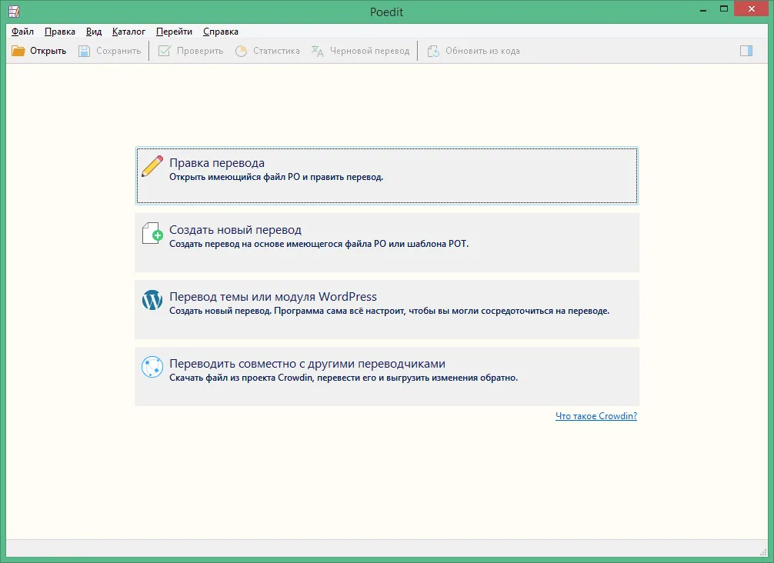The height and width of the screenshot is (563, 774).
Task: Click the Crowdin globe icon
Action: tap(152, 367)
